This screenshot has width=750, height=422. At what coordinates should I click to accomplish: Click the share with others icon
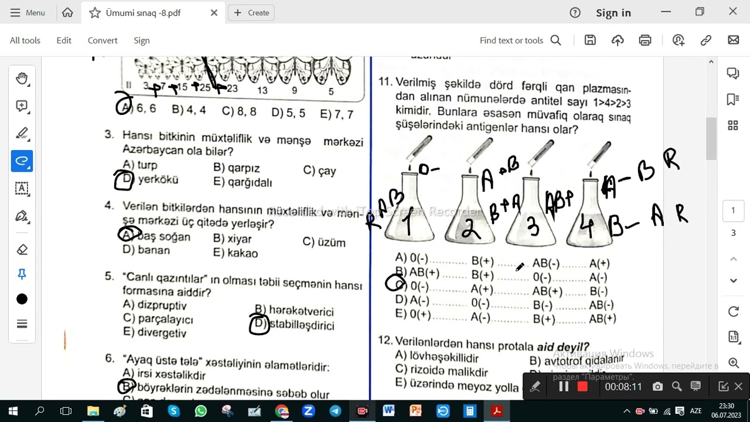coord(679,40)
